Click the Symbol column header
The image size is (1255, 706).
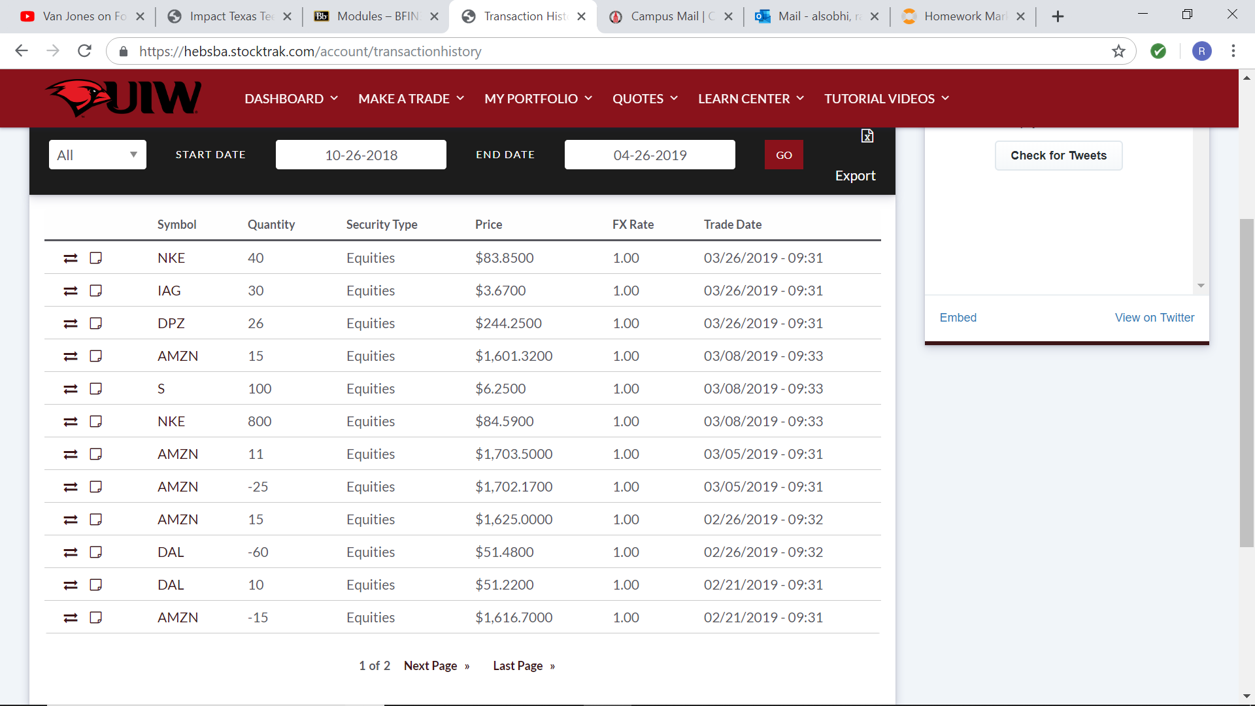click(176, 224)
